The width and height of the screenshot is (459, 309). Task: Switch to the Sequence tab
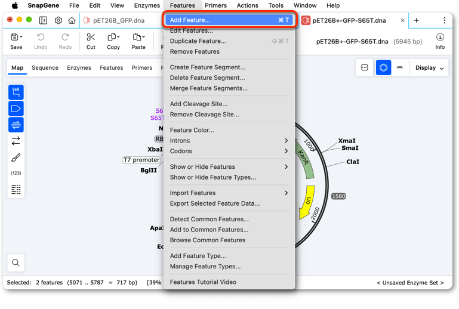(45, 67)
